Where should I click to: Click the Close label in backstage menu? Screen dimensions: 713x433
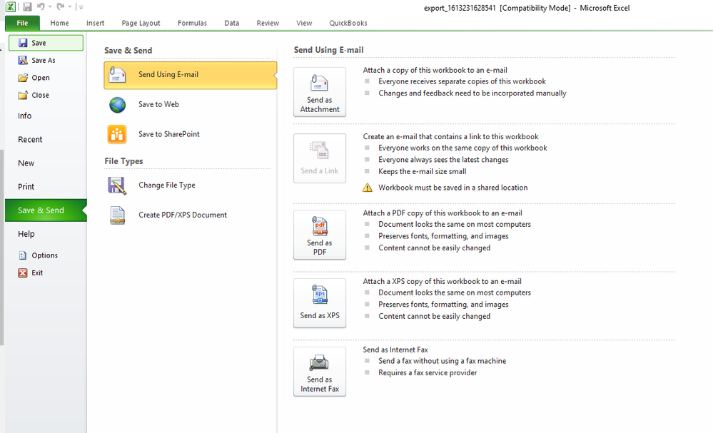click(x=41, y=96)
